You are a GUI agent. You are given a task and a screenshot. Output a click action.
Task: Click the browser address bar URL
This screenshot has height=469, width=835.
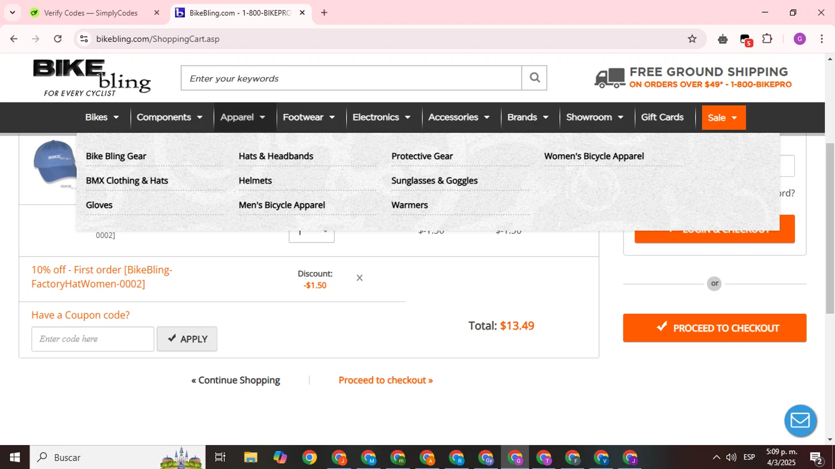click(x=158, y=39)
